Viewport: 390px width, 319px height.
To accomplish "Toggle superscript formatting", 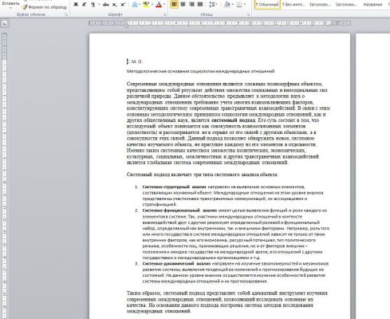I will click(123, 4).
